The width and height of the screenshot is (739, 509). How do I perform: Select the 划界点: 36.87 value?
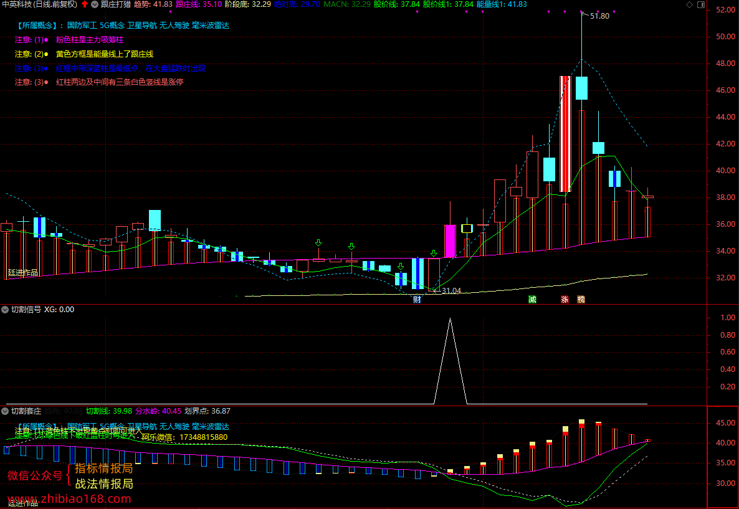click(207, 411)
